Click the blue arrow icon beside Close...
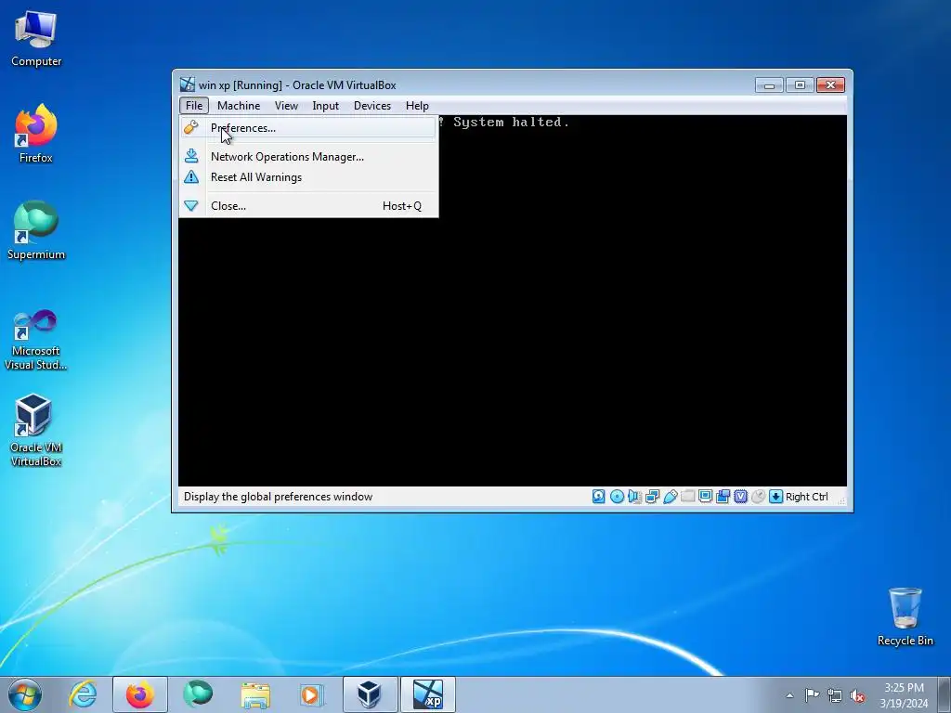Viewport: 951px width, 713px height. tap(191, 205)
